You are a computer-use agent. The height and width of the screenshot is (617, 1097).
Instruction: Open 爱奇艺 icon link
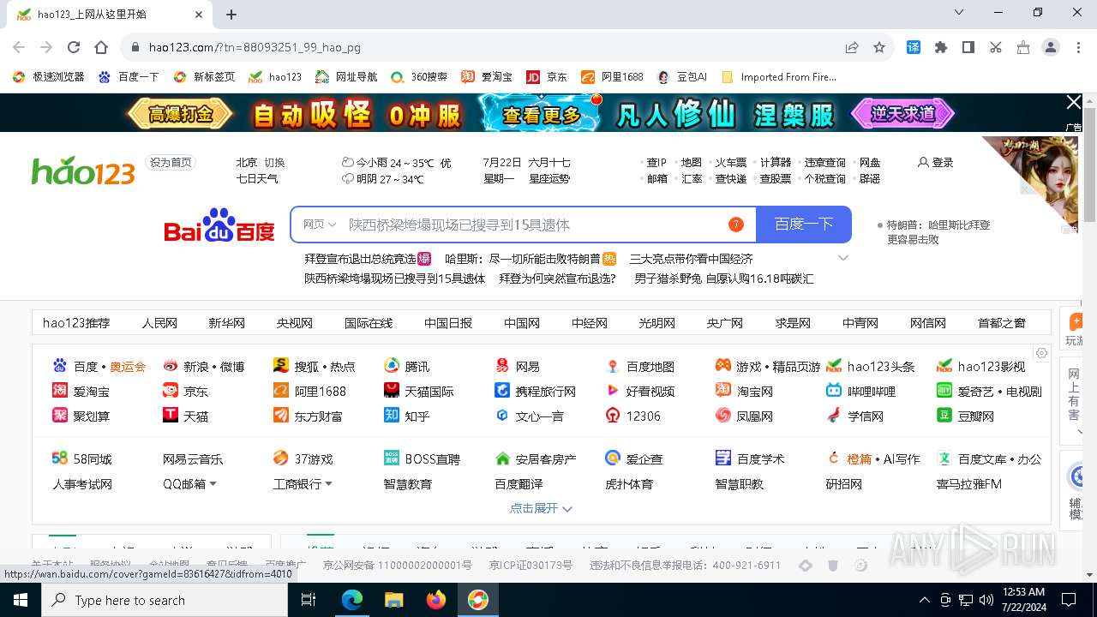944,391
